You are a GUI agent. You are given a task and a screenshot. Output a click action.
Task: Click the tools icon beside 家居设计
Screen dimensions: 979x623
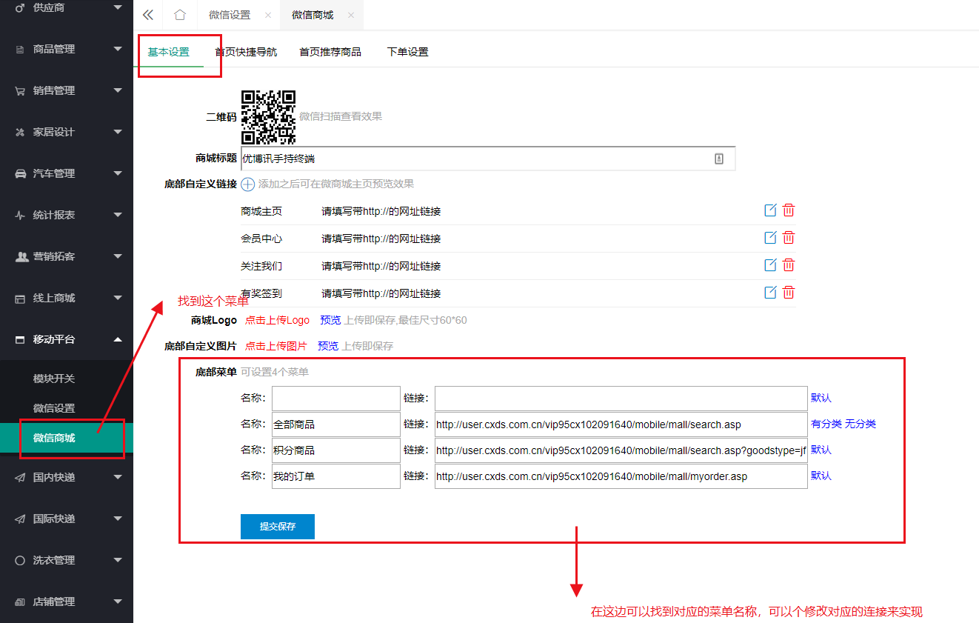[x=20, y=132]
